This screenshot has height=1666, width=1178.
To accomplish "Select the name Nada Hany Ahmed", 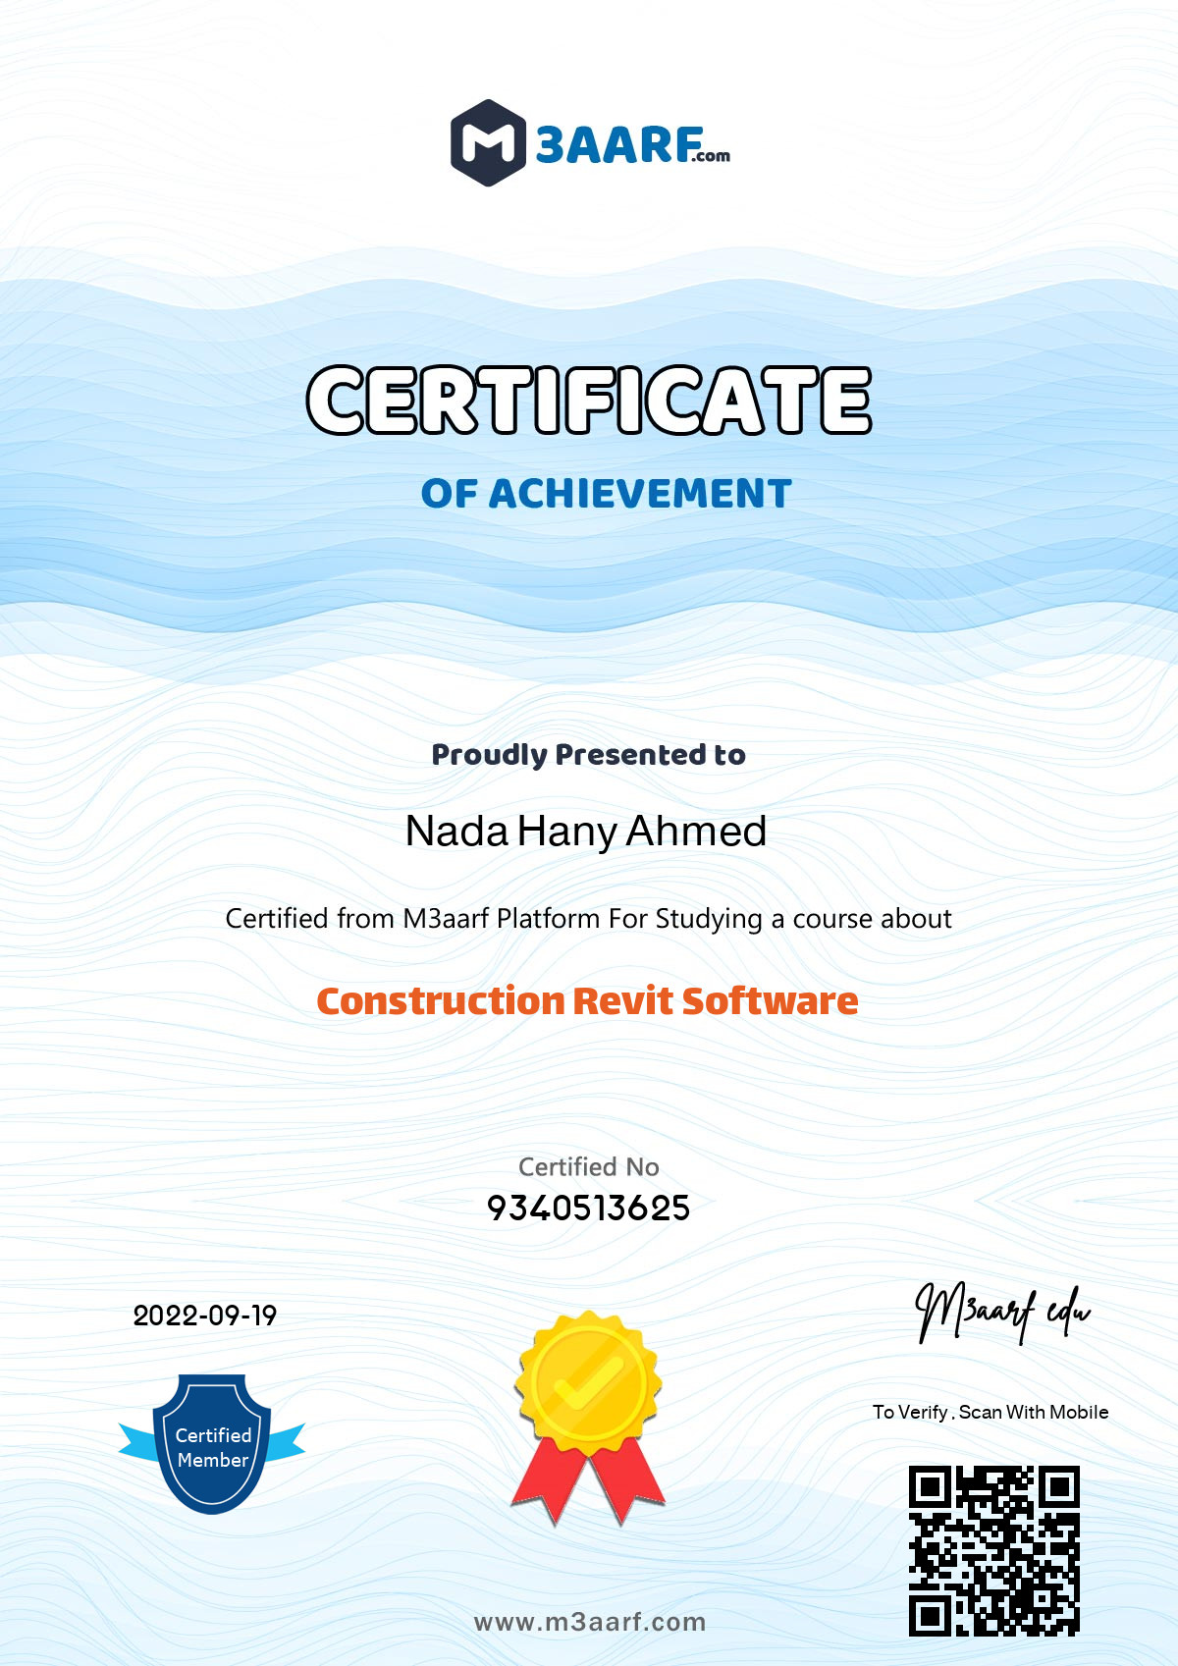I will tap(586, 832).
